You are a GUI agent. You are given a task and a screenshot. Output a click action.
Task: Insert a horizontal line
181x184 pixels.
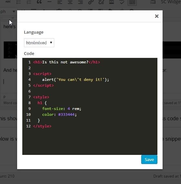[x=49, y=2]
